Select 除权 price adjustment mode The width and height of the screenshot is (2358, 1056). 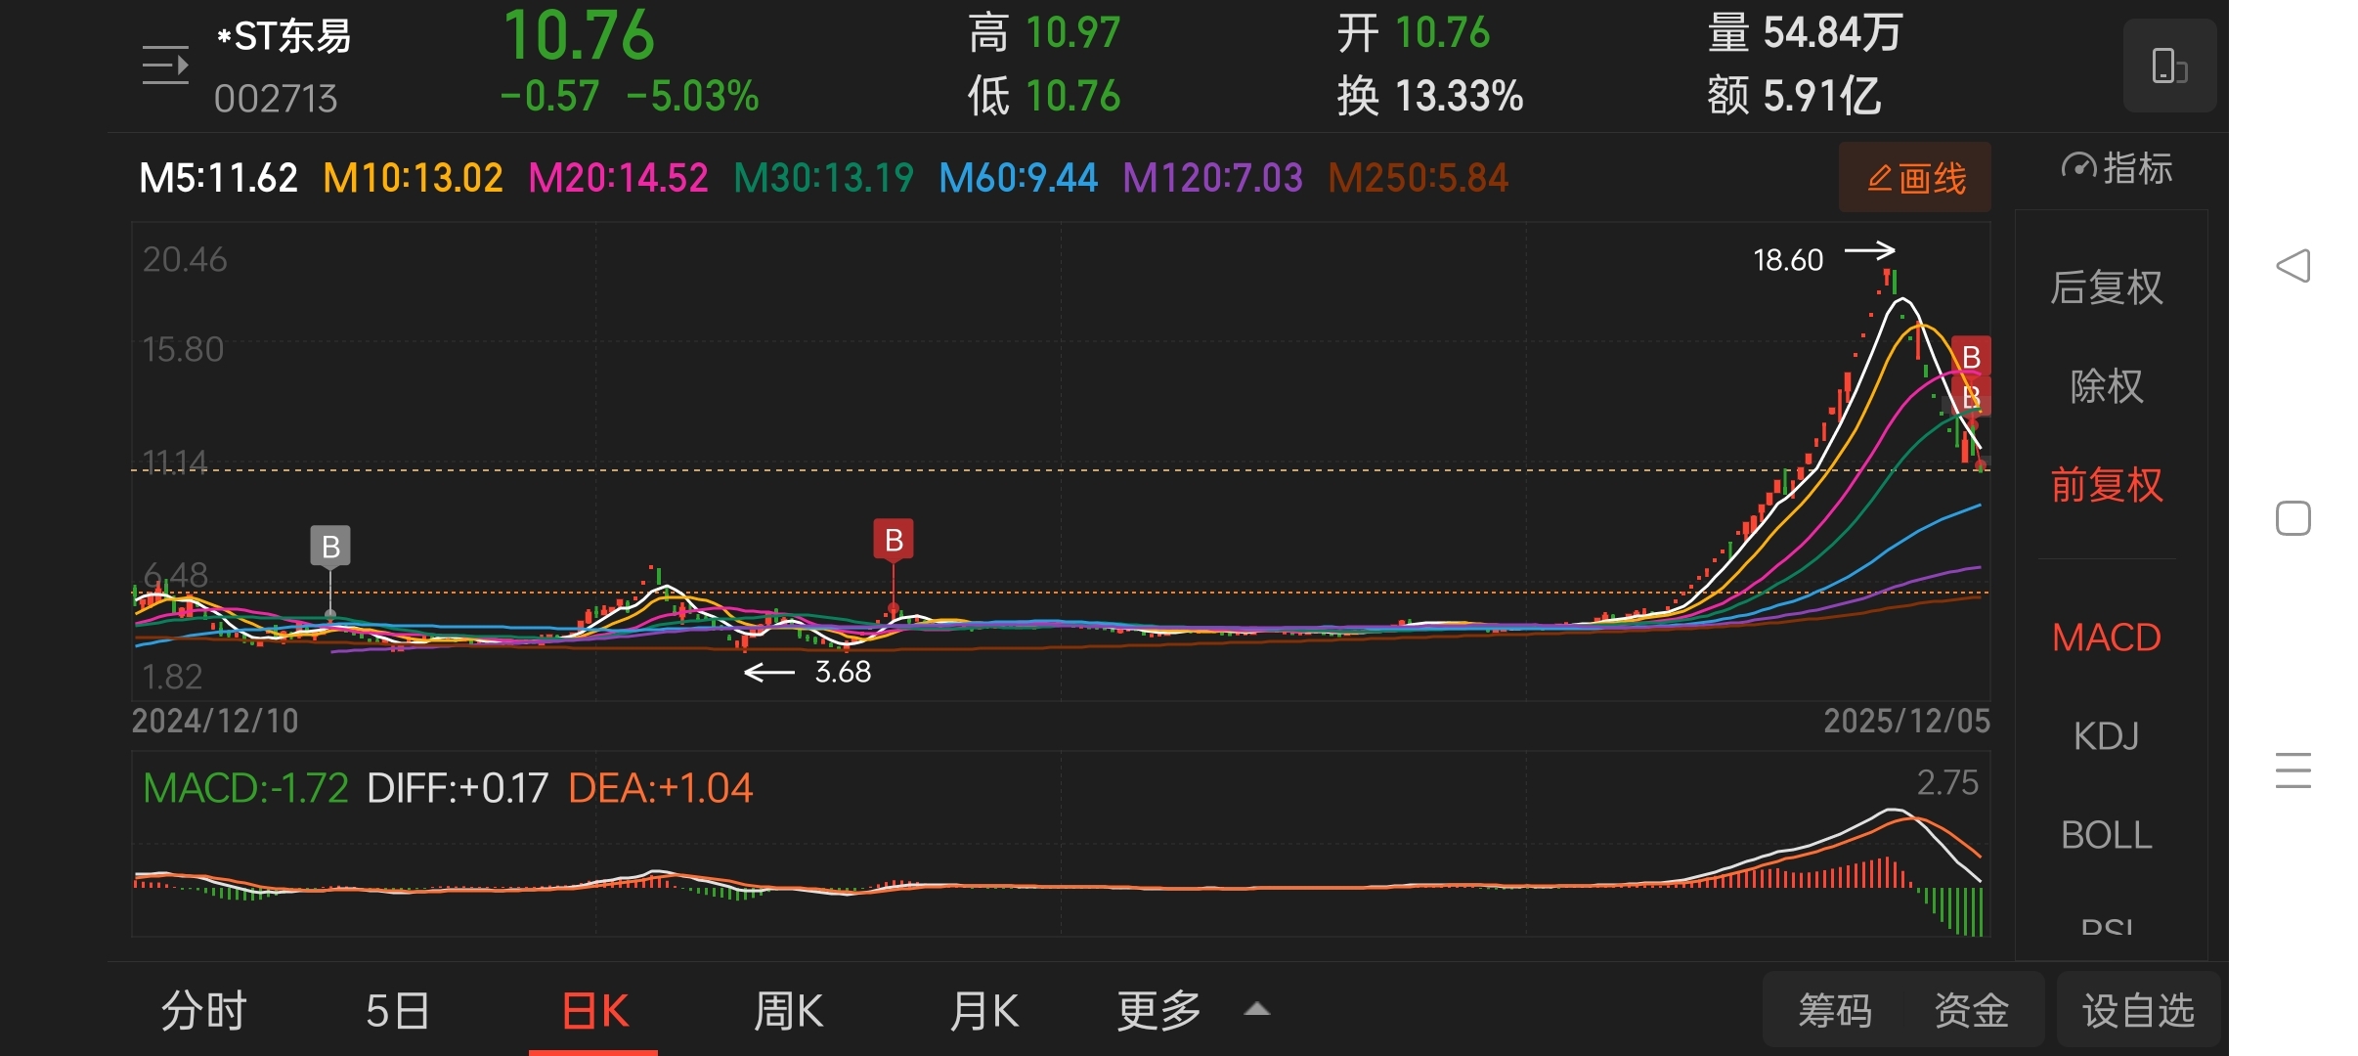pyautogui.click(x=2106, y=386)
